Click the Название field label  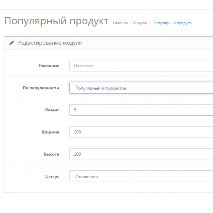pos(49,66)
